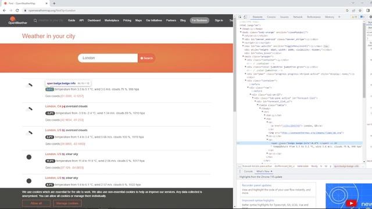Click the navbar search magnifier icon
The image size is (372, 209).
click(35, 21)
